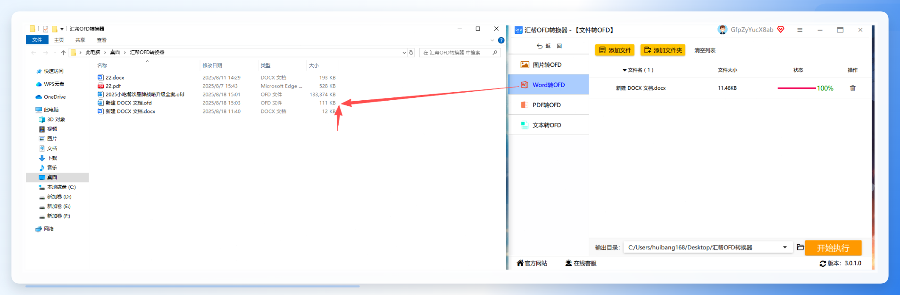This screenshot has height=295, width=900.
Task: Click 桌面 in the address breadcrumb
Action: point(115,52)
